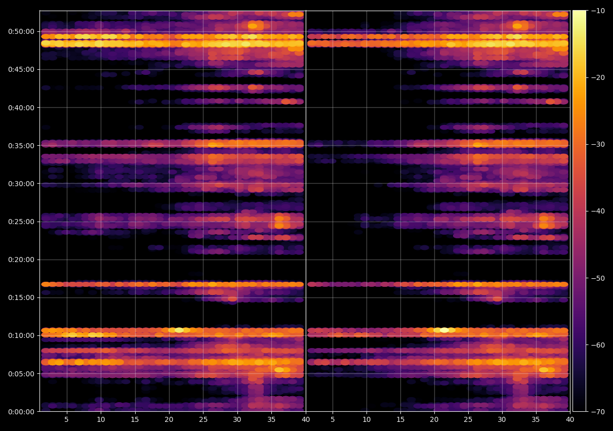Click the −10 colorbar tick label
This screenshot has width=613, height=431.
597,11
